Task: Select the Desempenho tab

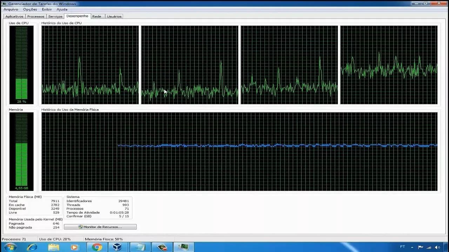Action: coord(77,16)
